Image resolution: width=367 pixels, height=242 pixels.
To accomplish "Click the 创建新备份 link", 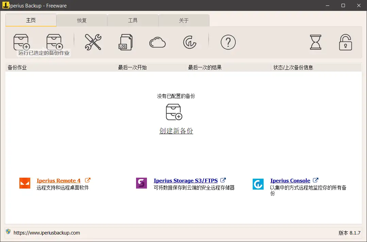I will tap(176, 131).
